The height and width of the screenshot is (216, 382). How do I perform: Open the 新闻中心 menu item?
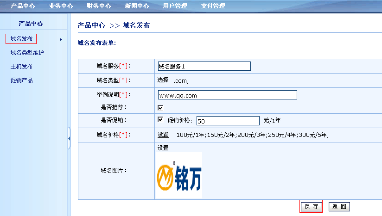(137, 6)
